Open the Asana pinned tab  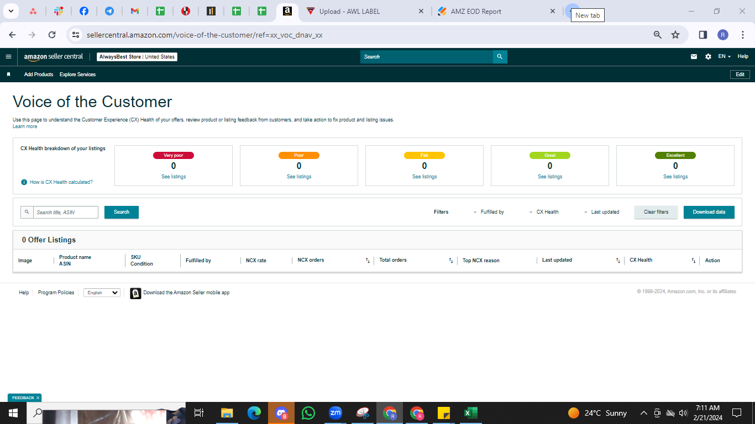click(x=34, y=11)
